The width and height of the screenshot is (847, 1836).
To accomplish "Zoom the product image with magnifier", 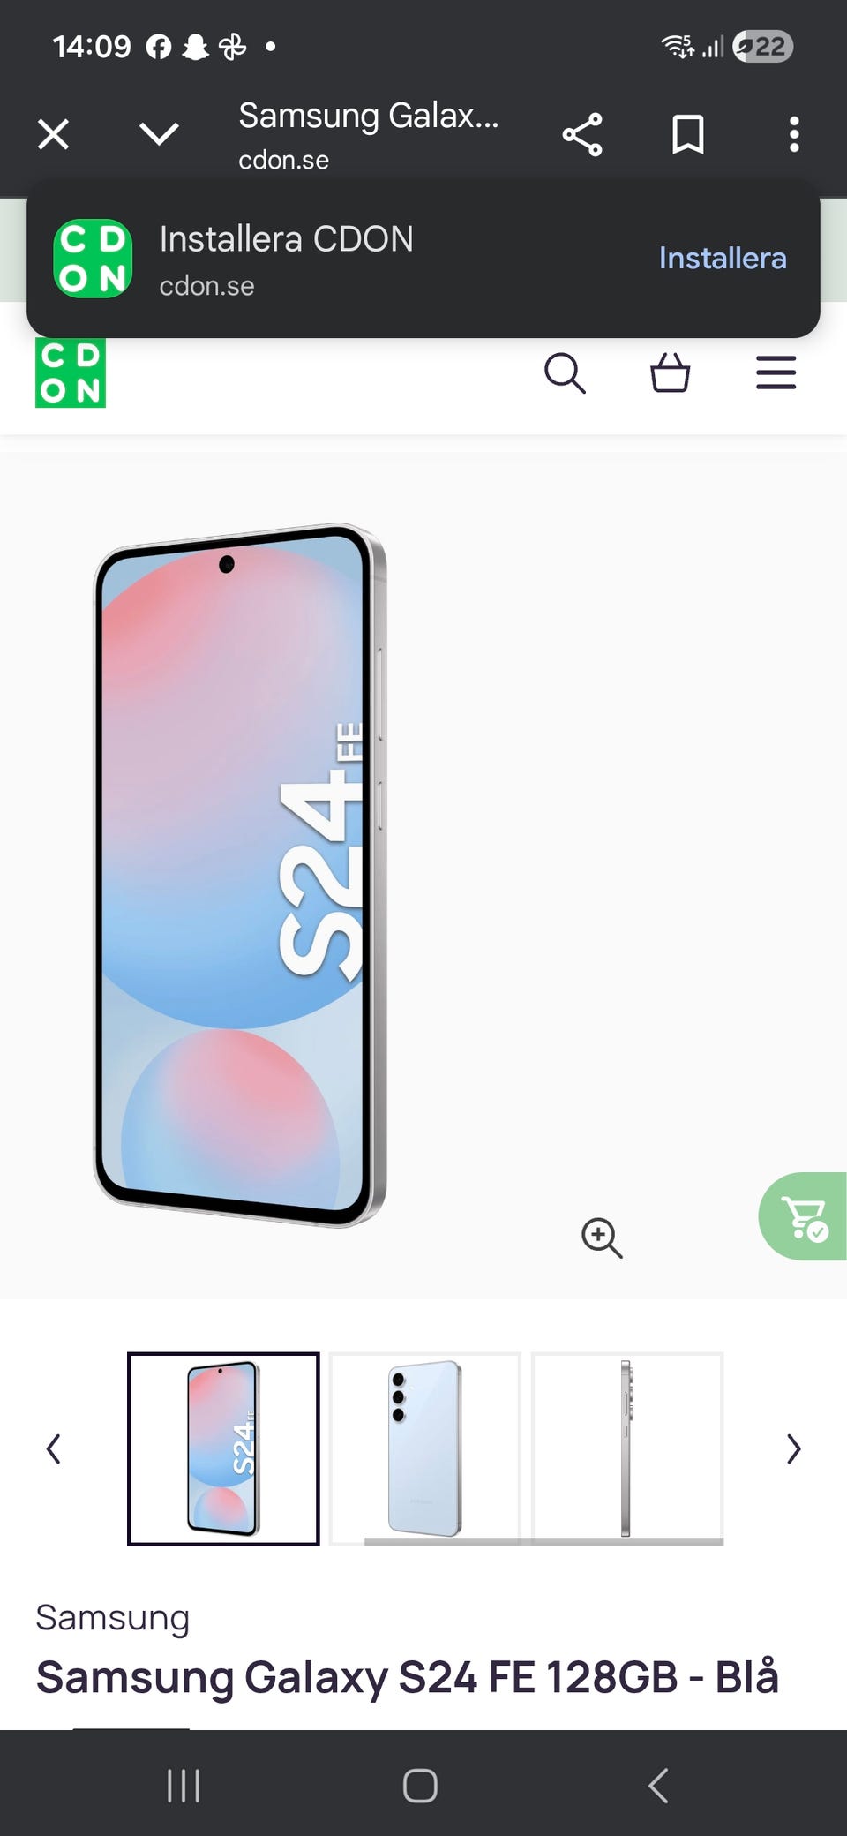I will 602,1238.
